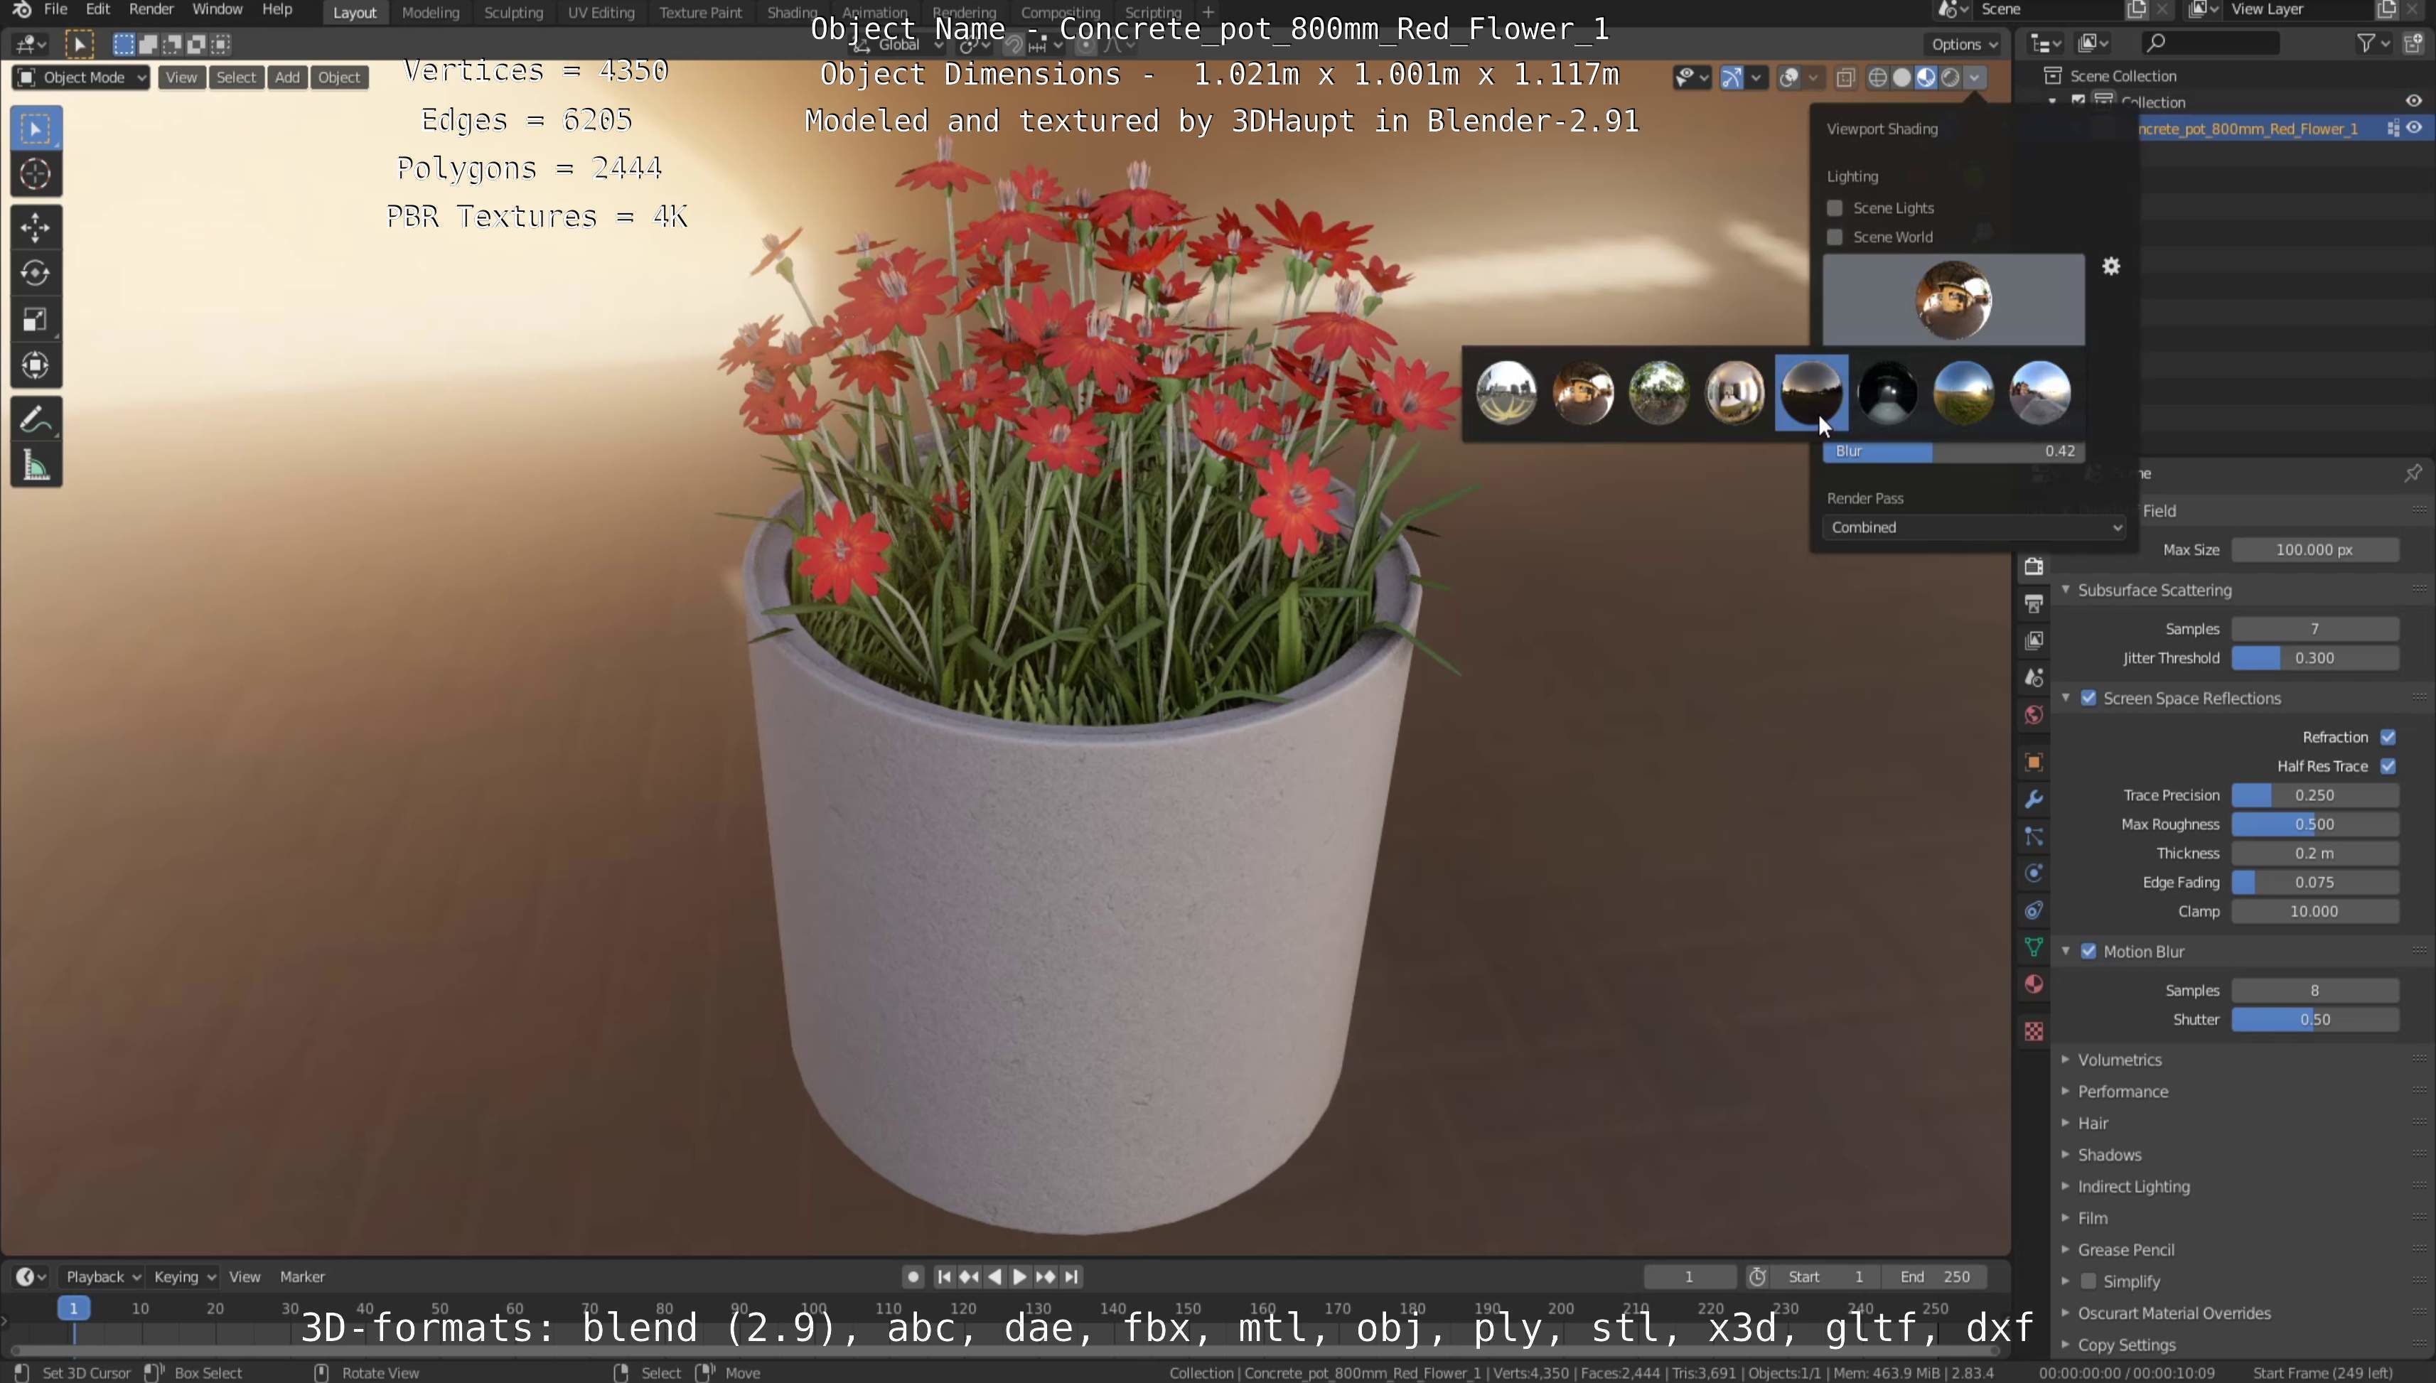Switch to the Modeling workspace tab
2436x1383 pixels.
click(x=429, y=14)
